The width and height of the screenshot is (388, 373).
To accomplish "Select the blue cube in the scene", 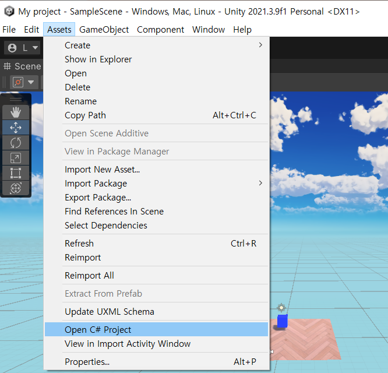I will [283, 321].
